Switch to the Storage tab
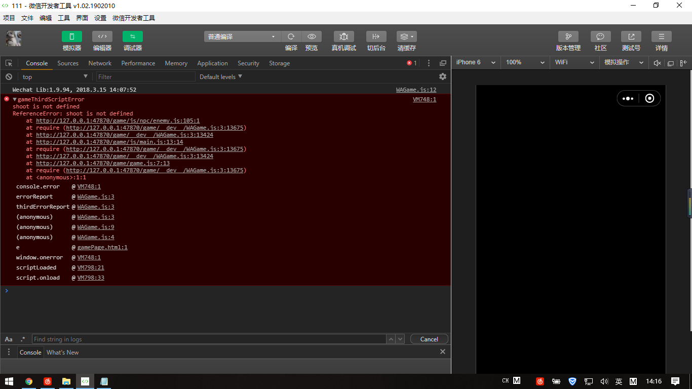 [x=280, y=63]
